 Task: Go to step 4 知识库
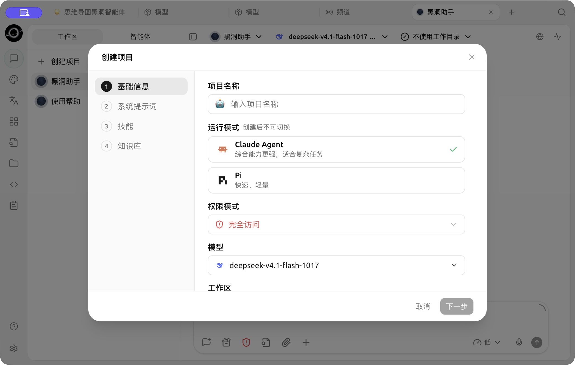(141, 146)
